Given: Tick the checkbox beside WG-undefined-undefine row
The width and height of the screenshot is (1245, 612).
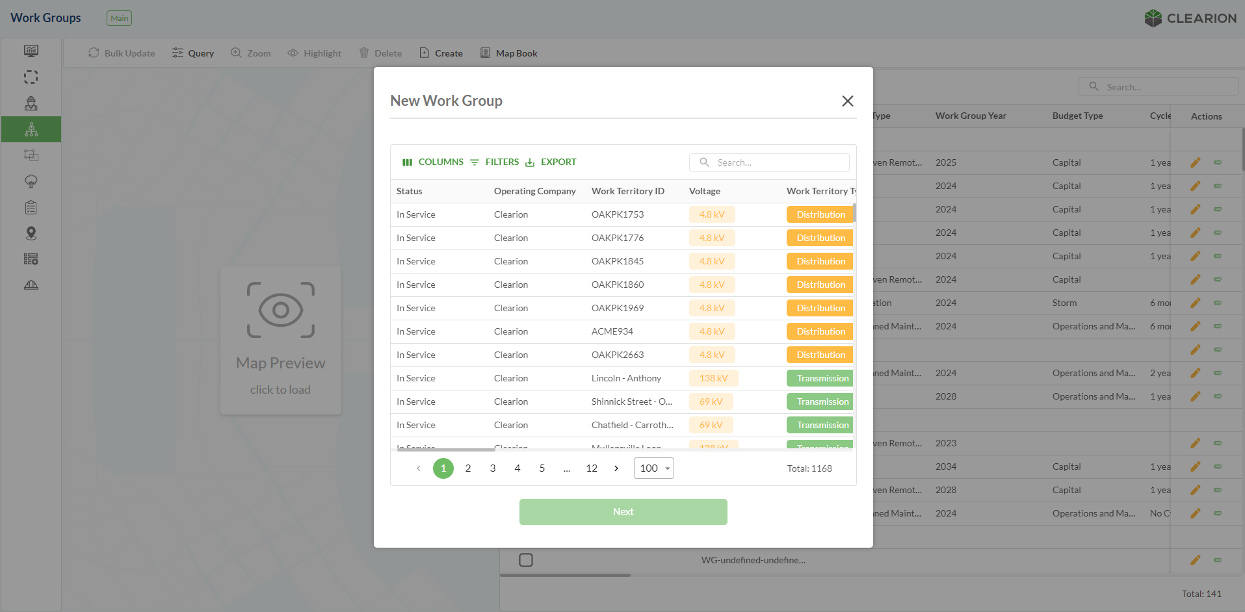Looking at the screenshot, I should coord(526,560).
